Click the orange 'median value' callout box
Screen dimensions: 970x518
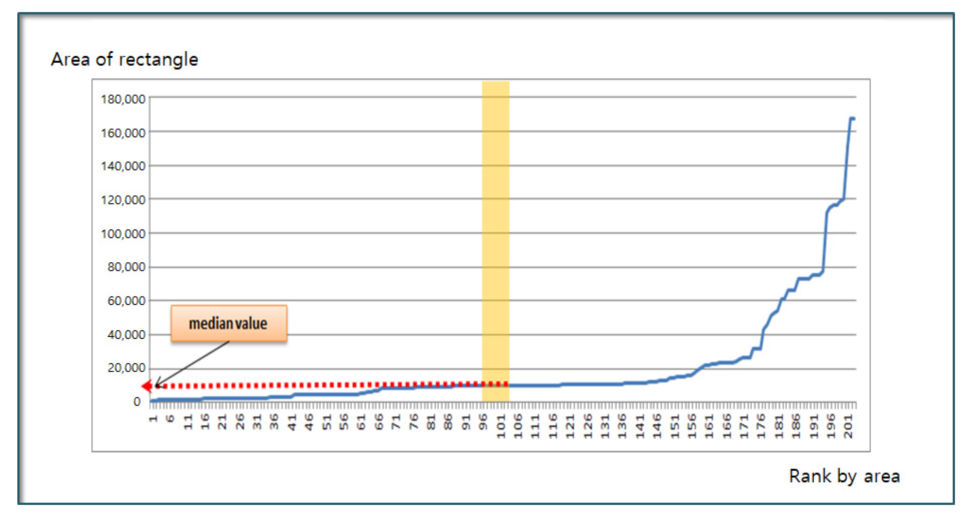229,323
